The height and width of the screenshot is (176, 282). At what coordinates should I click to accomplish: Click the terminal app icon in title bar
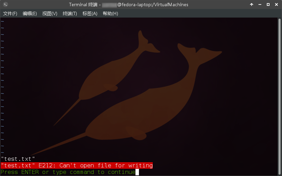(x=5, y=4)
